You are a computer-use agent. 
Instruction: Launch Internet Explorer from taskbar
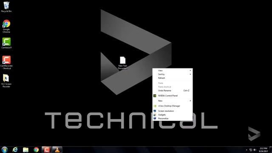click(15, 150)
